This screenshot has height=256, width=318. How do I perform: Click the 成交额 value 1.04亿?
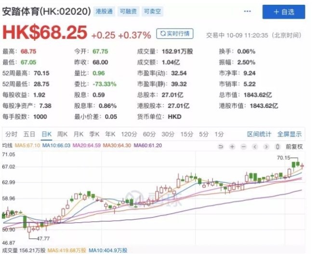pos(171,63)
